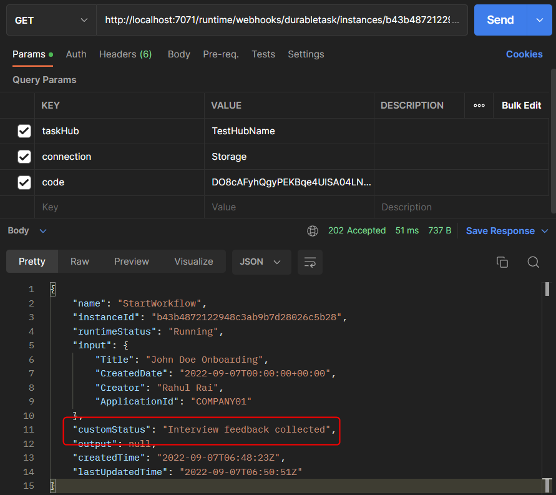This screenshot has width=556, height=495.
Task: Click the lastUpdatedTime value 2022-09-07T06:50:51Z
Action: point(241,472)
